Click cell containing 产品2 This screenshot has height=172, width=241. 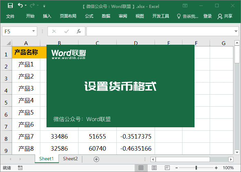(26, 76)
